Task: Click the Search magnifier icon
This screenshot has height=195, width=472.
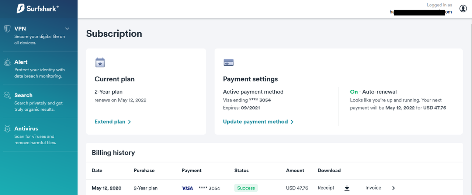Action: (x=7, y=96)
